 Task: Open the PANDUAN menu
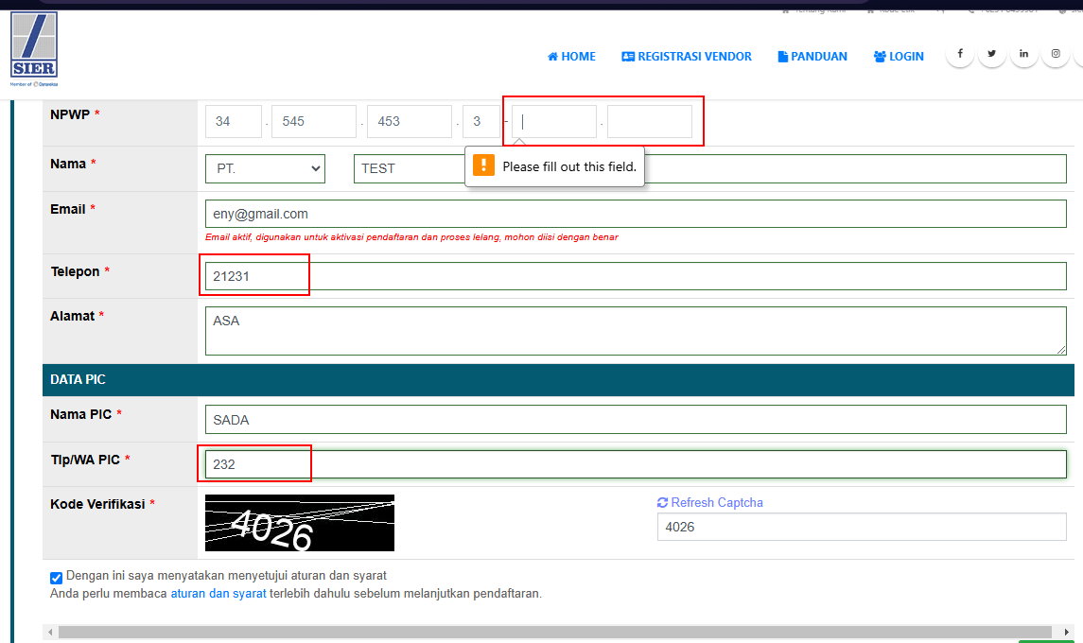(812, 57)
